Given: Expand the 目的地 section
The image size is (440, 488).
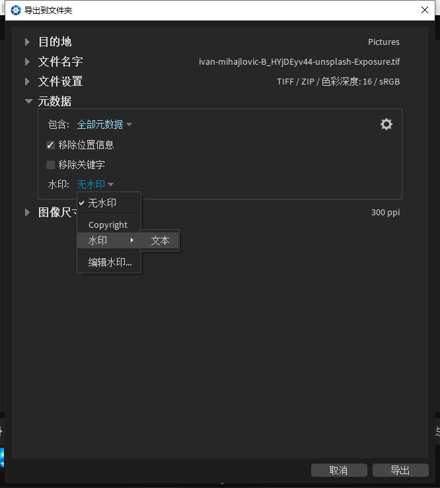Looking at the screenshot, I should (x=27, y=42).
